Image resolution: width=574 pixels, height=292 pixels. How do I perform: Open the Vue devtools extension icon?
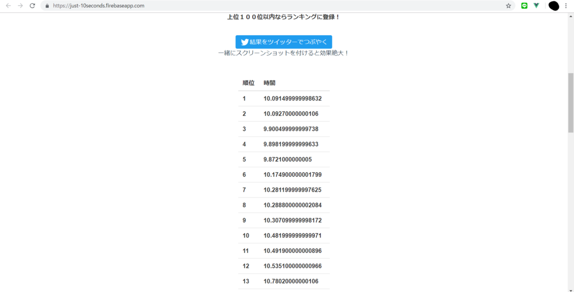click(536, 6)
